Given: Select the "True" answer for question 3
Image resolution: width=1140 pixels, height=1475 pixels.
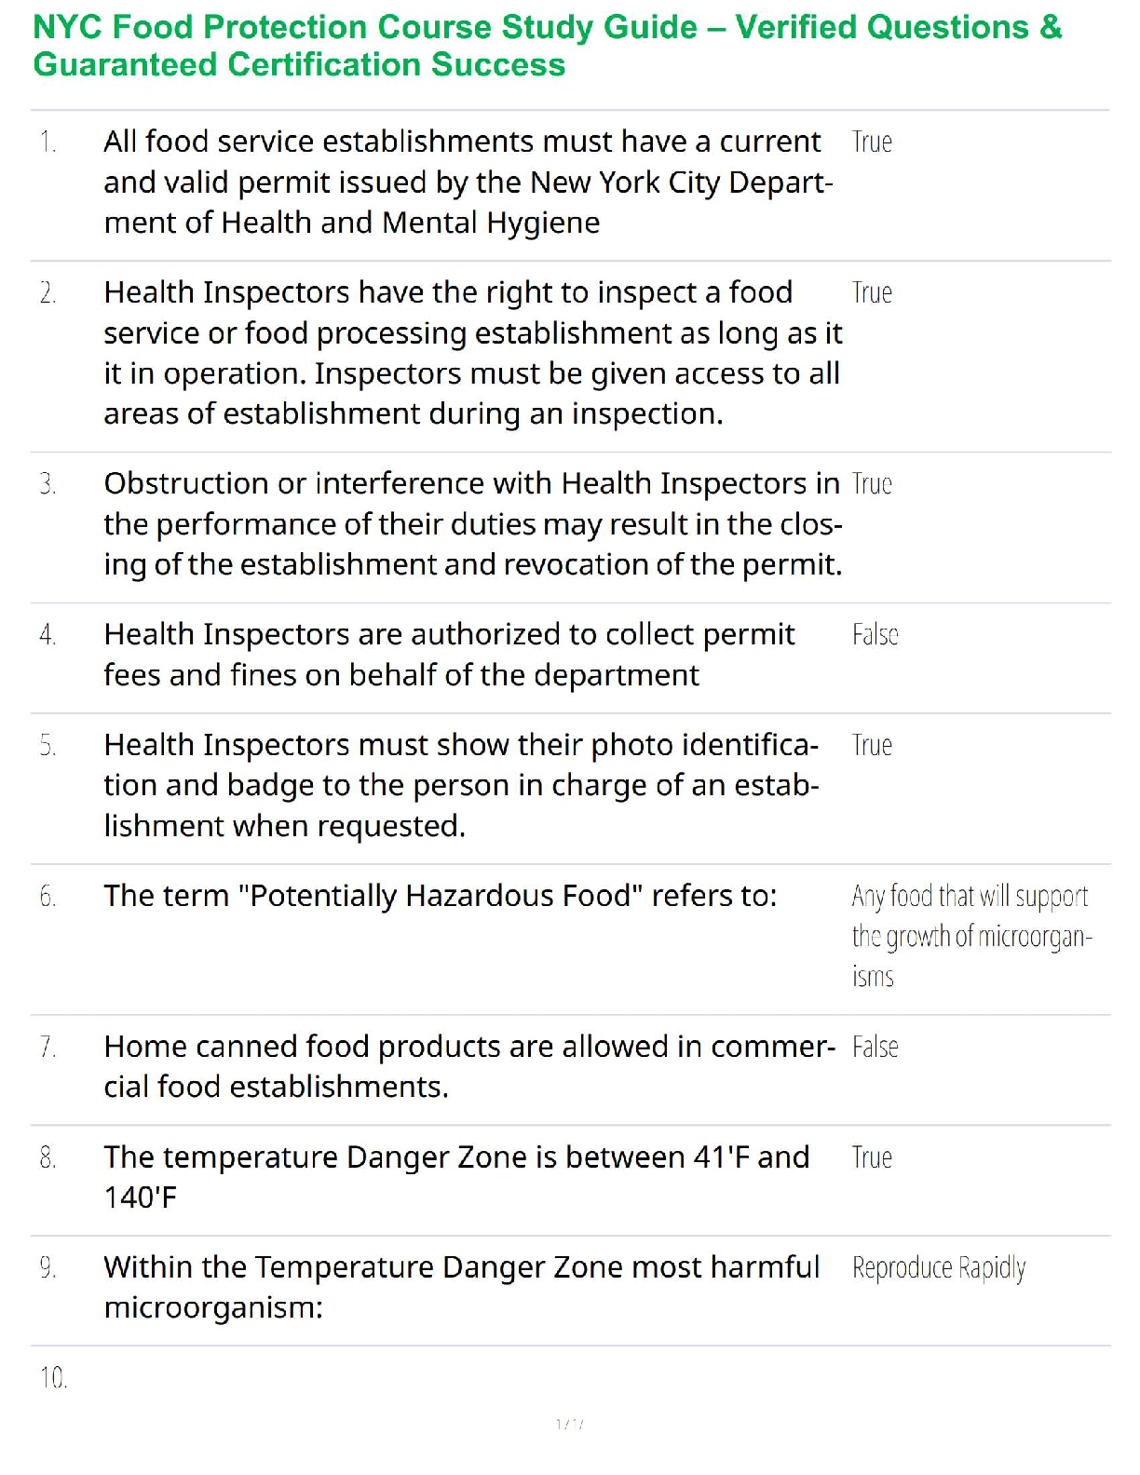Looking at the screenshot, I should tap(872, 484).
